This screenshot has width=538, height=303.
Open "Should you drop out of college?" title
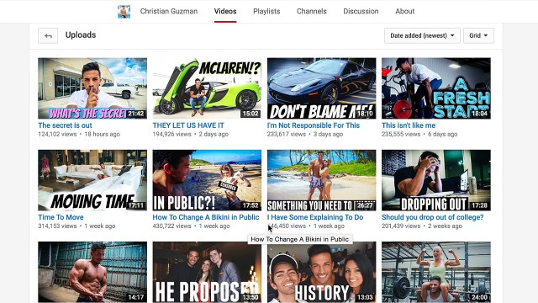click(x=432, y=217)
